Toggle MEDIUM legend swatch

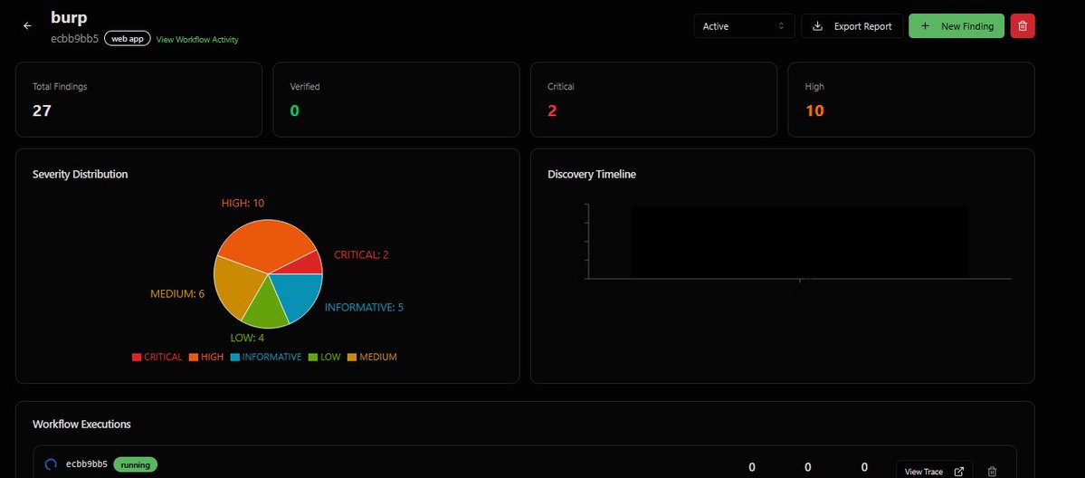(x=351, y=358)
